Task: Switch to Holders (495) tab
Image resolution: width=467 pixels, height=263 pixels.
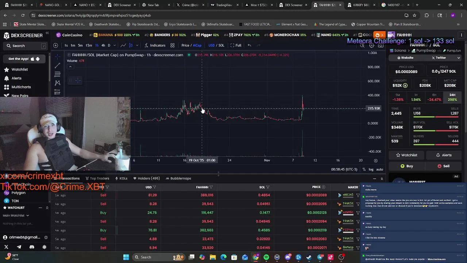Action: coord(147,178)
